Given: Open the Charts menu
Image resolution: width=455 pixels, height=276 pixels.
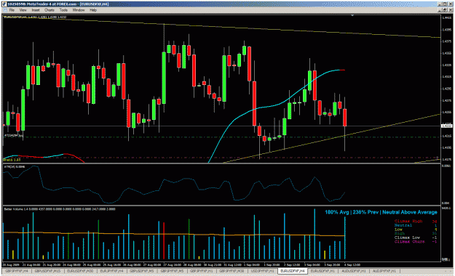Looking at the screenshot, I should [50, 10].
